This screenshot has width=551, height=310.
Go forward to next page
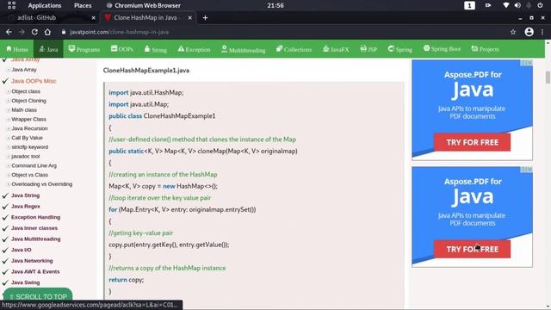point(22,32)
